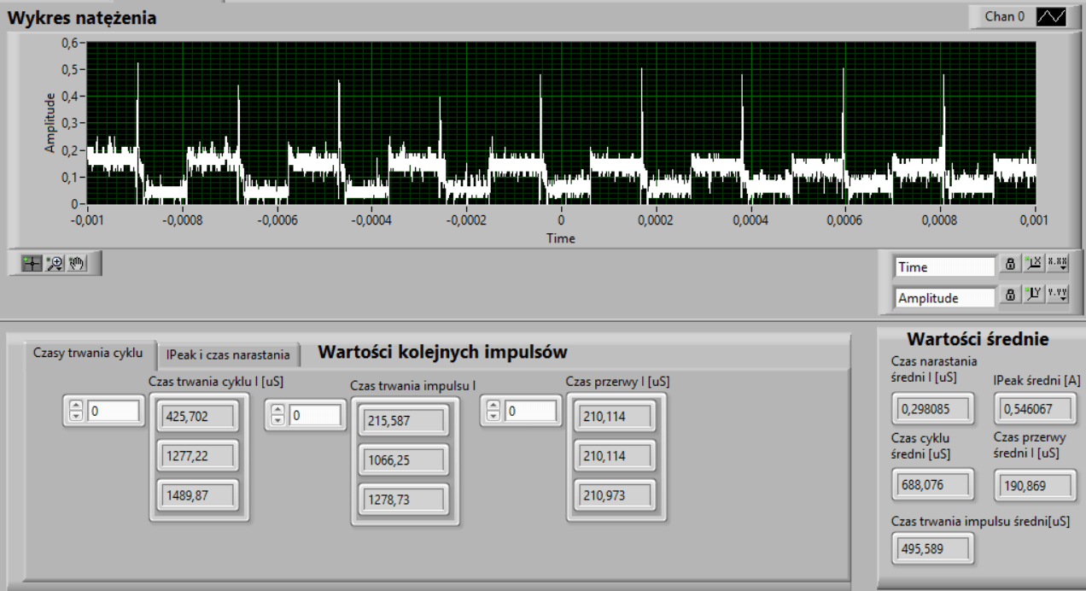Increment the Czas trwania impulsu index selector

pyautogui.click(x=278, y=407)
